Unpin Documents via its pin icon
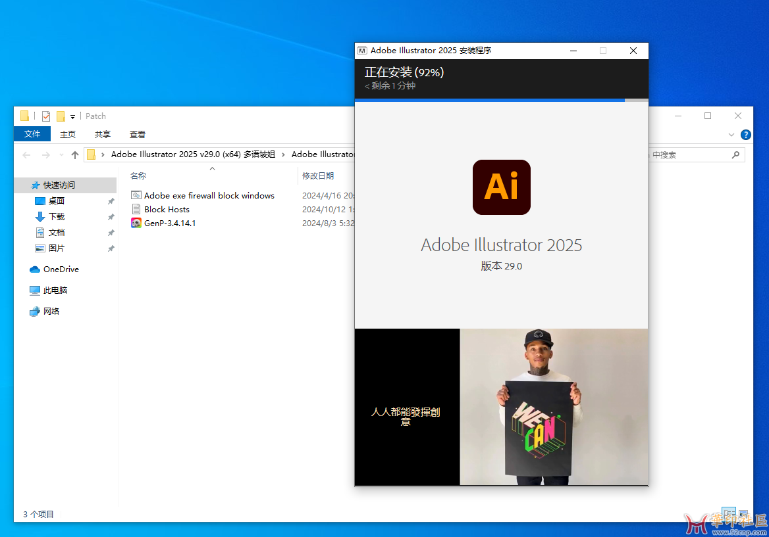Image resolution: width=769 pixels, height=537 pixels. point(111,233)
